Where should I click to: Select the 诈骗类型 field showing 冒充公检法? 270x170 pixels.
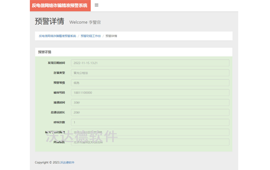[150, 73]
